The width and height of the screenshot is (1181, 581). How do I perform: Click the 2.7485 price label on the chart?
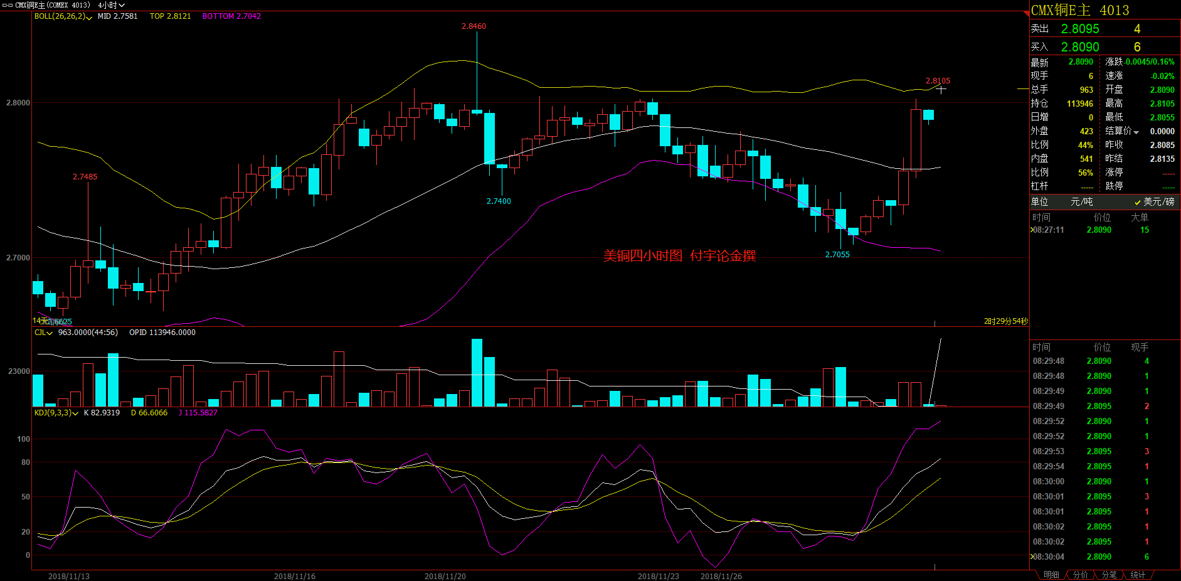click(x=85, y=177)
